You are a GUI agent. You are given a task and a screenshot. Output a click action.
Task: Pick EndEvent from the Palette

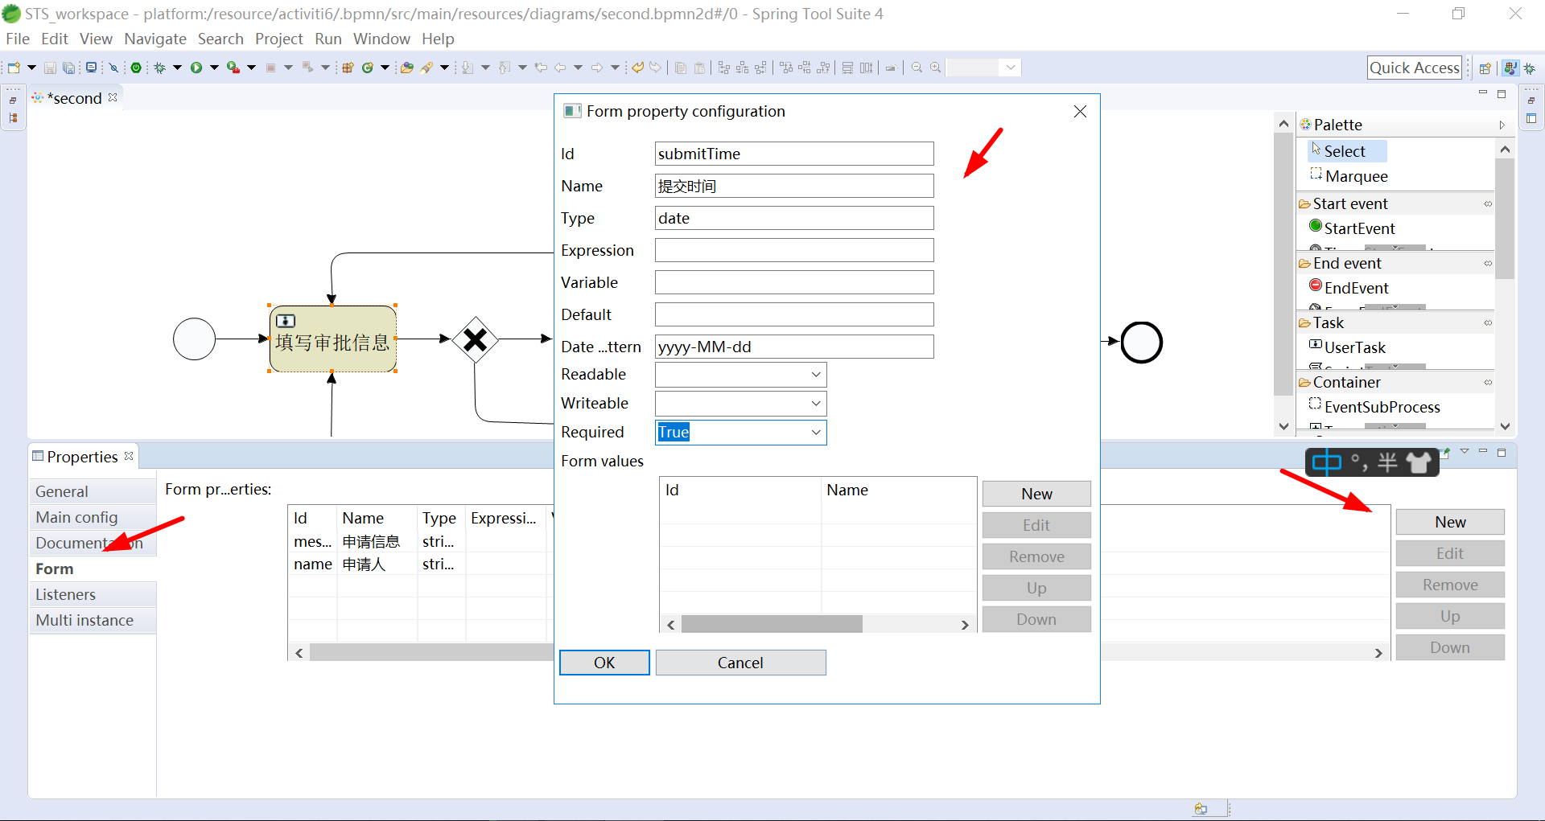tap(1349, 287)
